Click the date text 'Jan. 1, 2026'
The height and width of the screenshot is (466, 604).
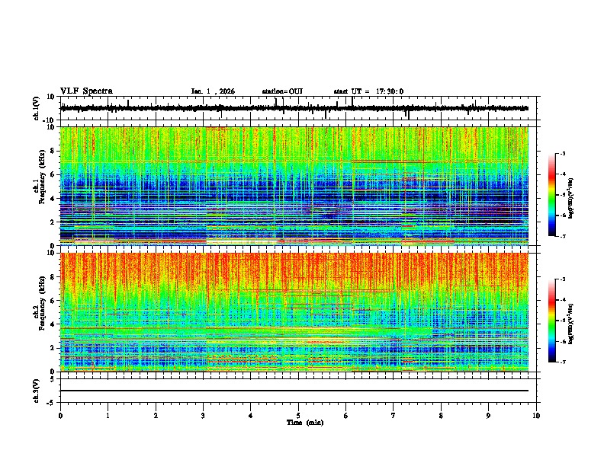[213, 91]
